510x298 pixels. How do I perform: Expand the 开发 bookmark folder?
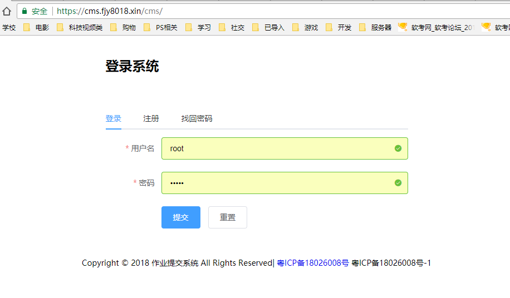[339, 27]
